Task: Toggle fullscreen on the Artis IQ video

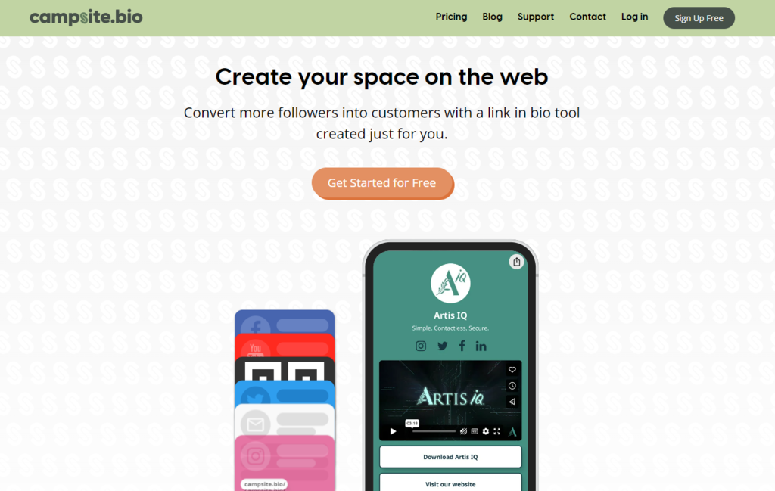Action: click(x=497, y=431)
